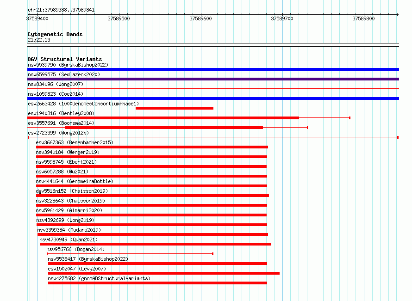Click the esv3667363 (Besenbacher2015) label
Image resolution: width=412 pixels, height=301 pixels.
coord(75,142)
